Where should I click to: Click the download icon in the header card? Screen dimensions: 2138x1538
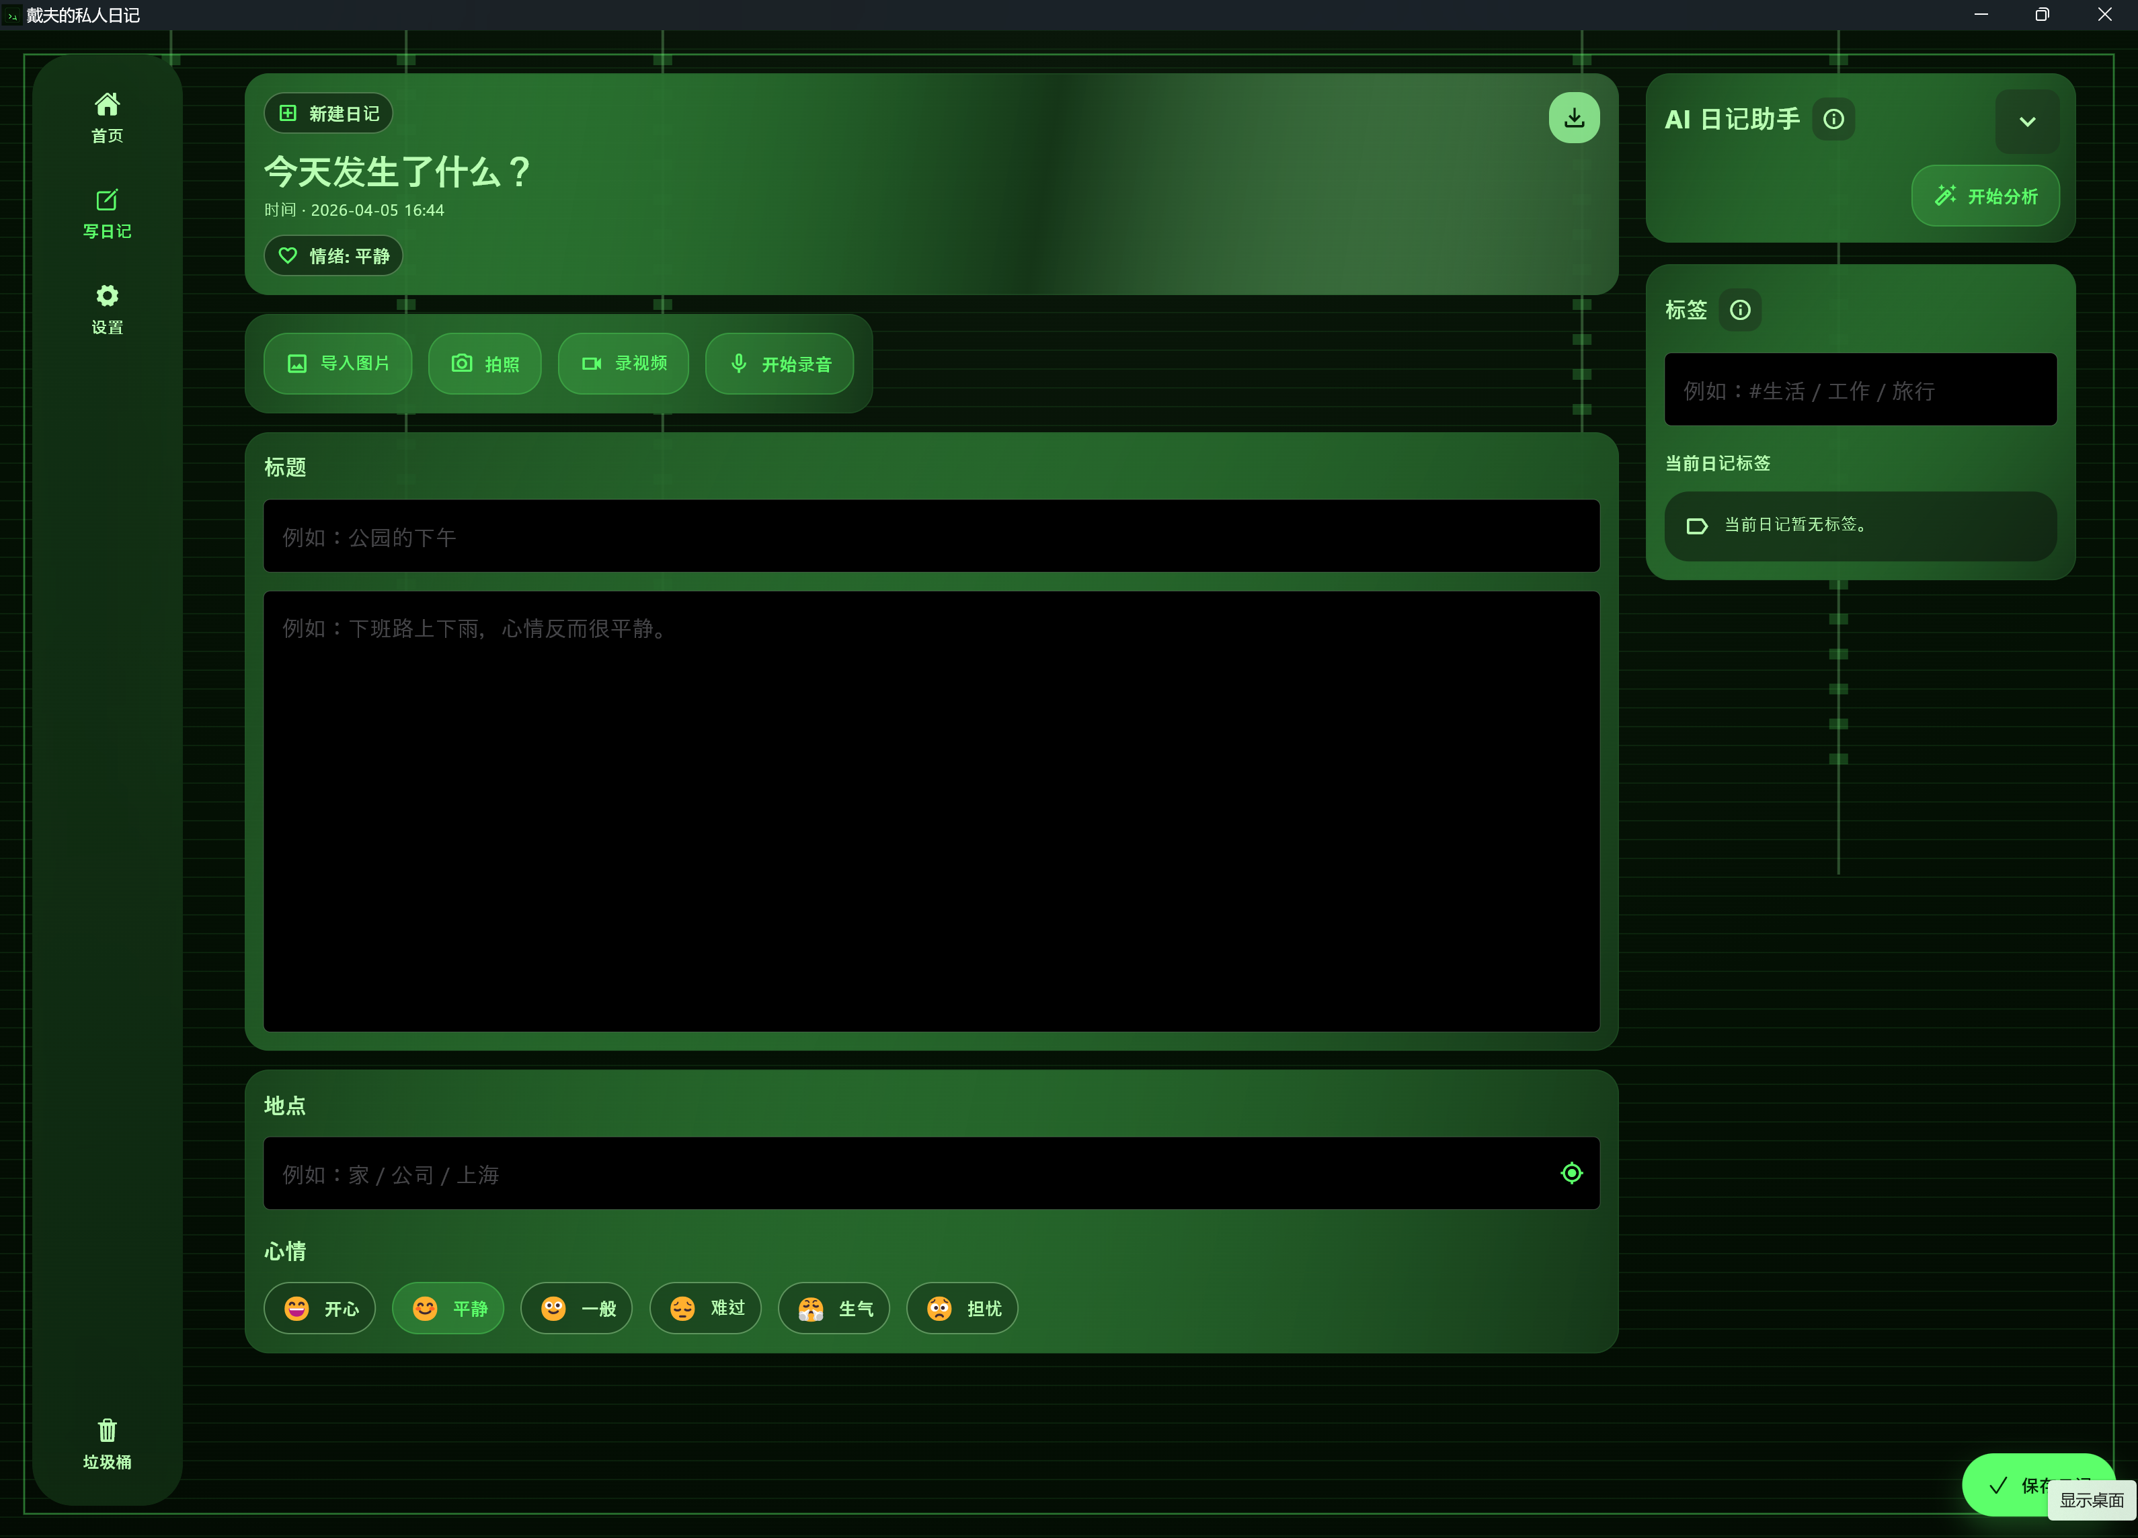(1573, 118)
